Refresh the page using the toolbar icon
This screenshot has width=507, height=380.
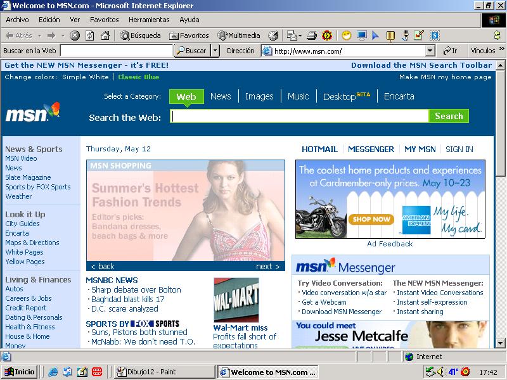click(90, 35)
